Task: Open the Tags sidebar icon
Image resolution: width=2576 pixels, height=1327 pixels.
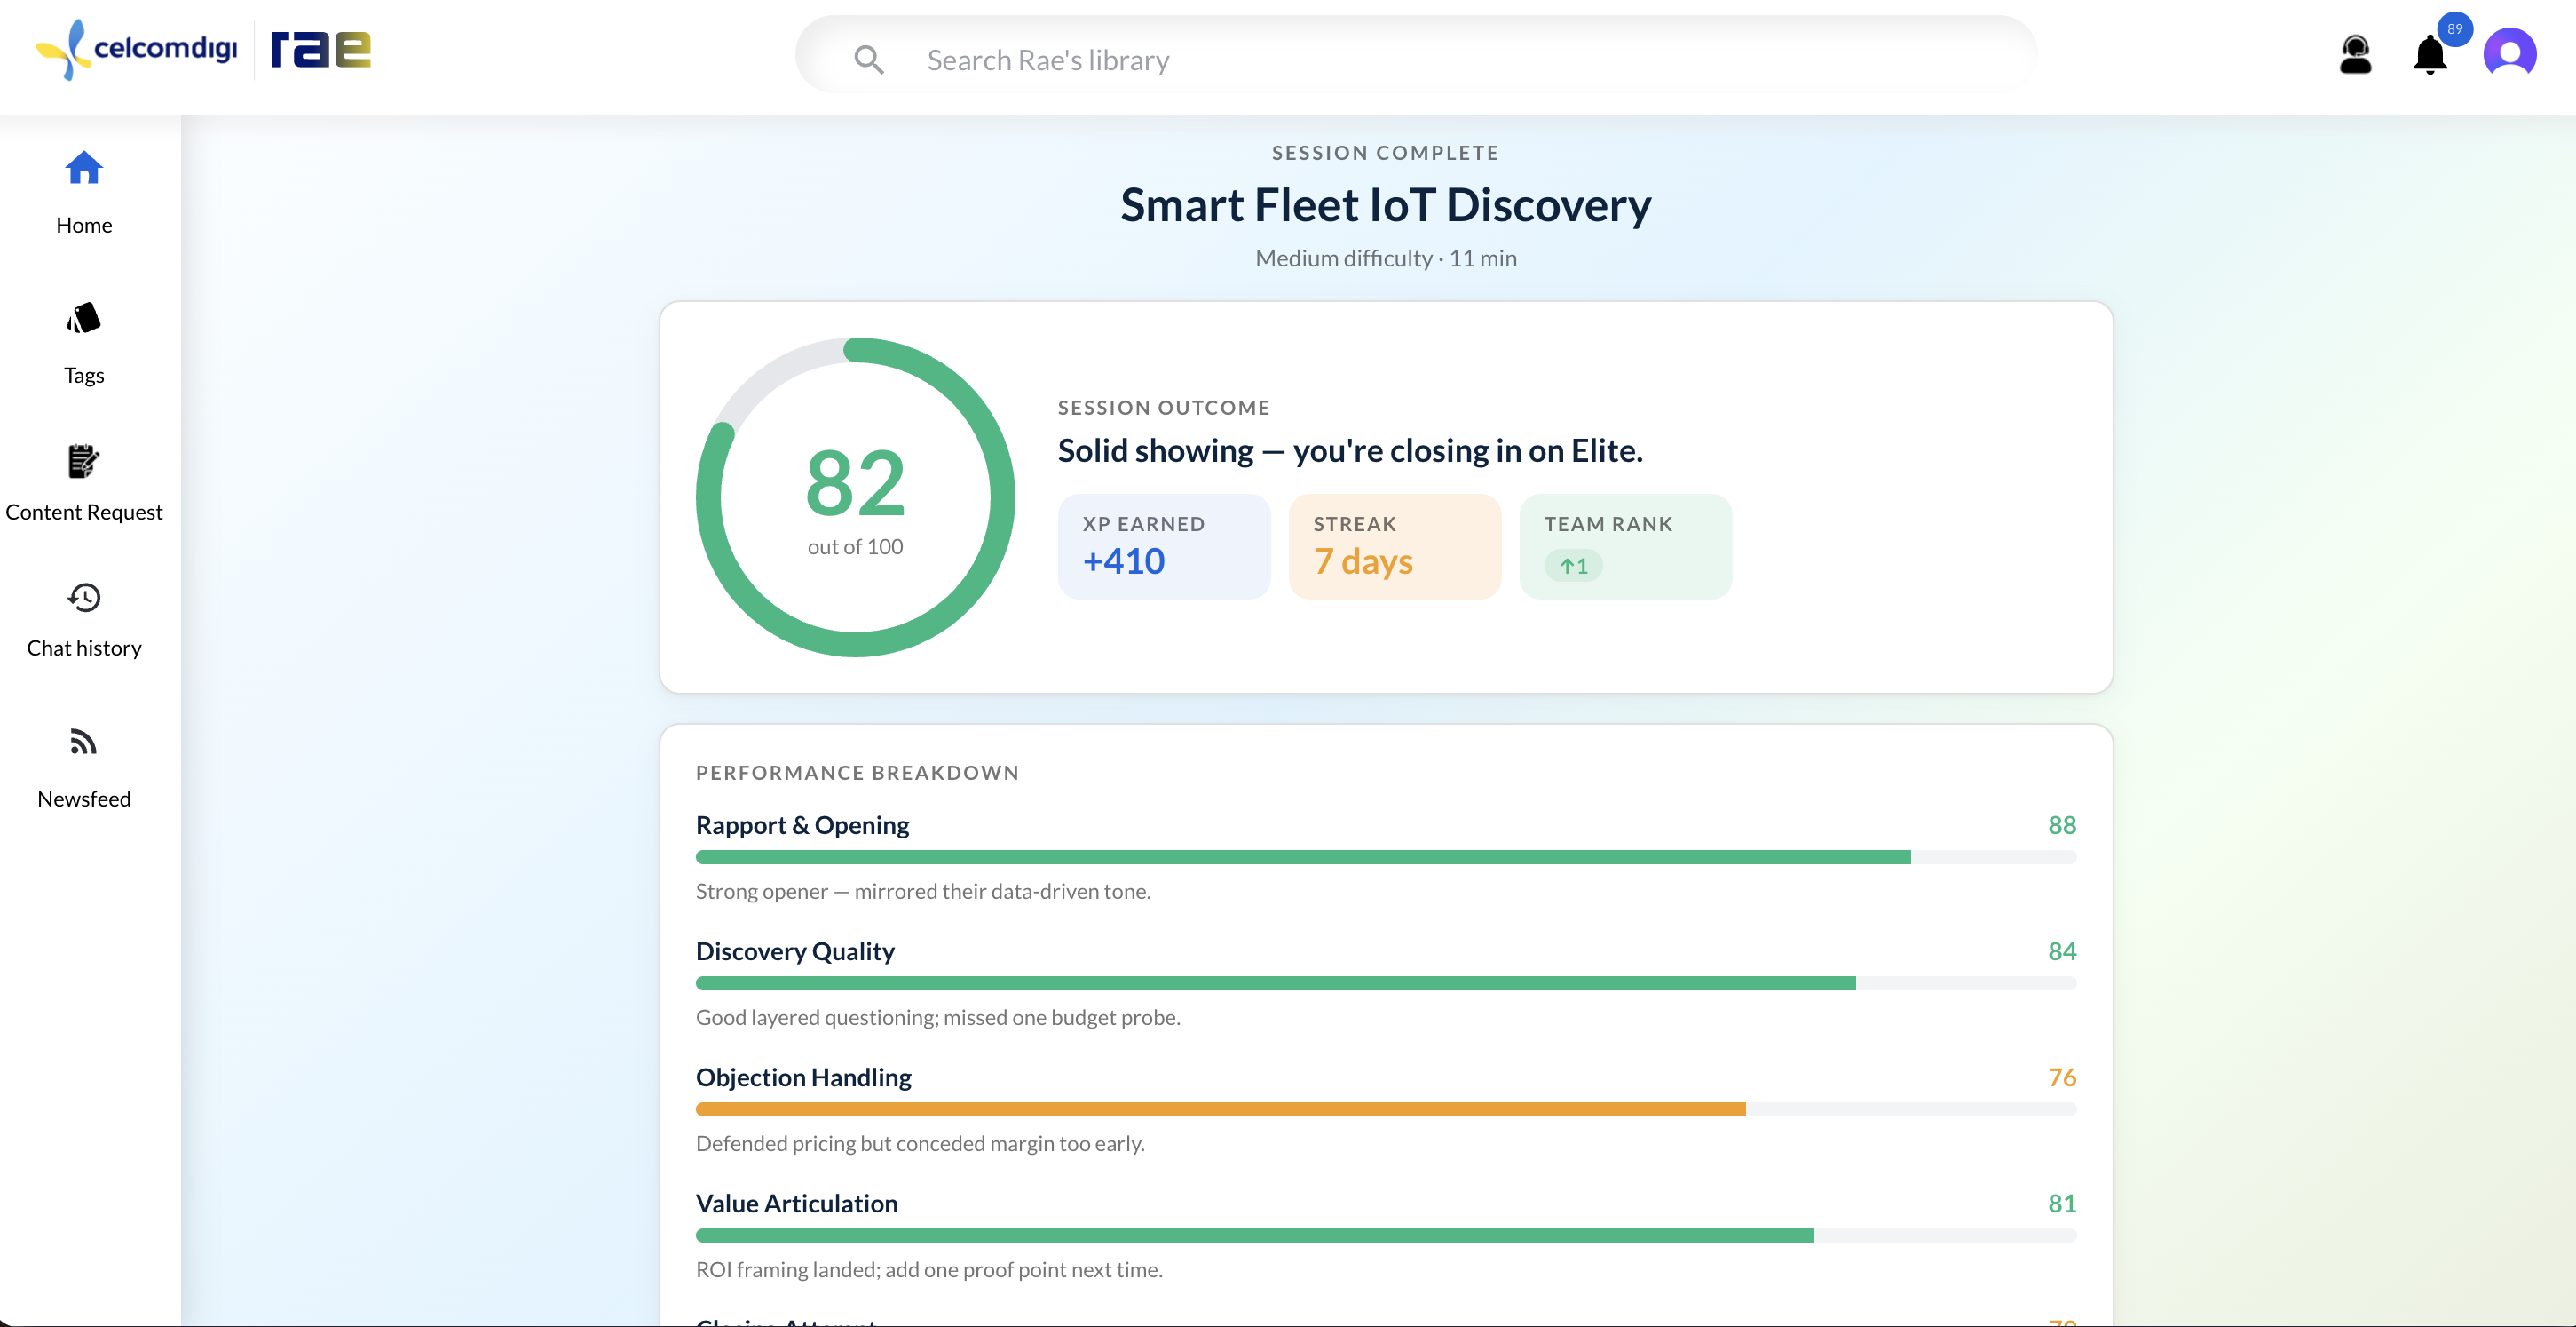Action: click(x=84, y=318)
